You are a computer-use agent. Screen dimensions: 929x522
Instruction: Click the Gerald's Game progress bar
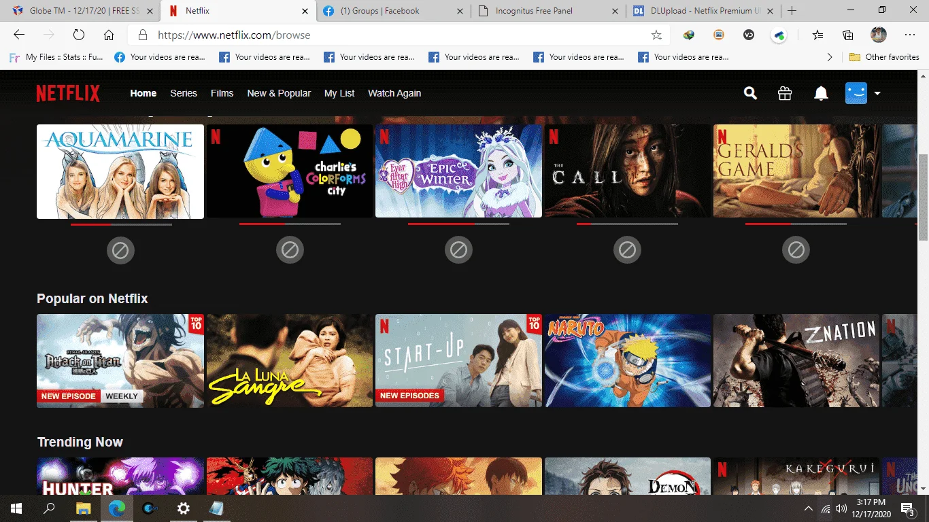[x=796, y=224]
